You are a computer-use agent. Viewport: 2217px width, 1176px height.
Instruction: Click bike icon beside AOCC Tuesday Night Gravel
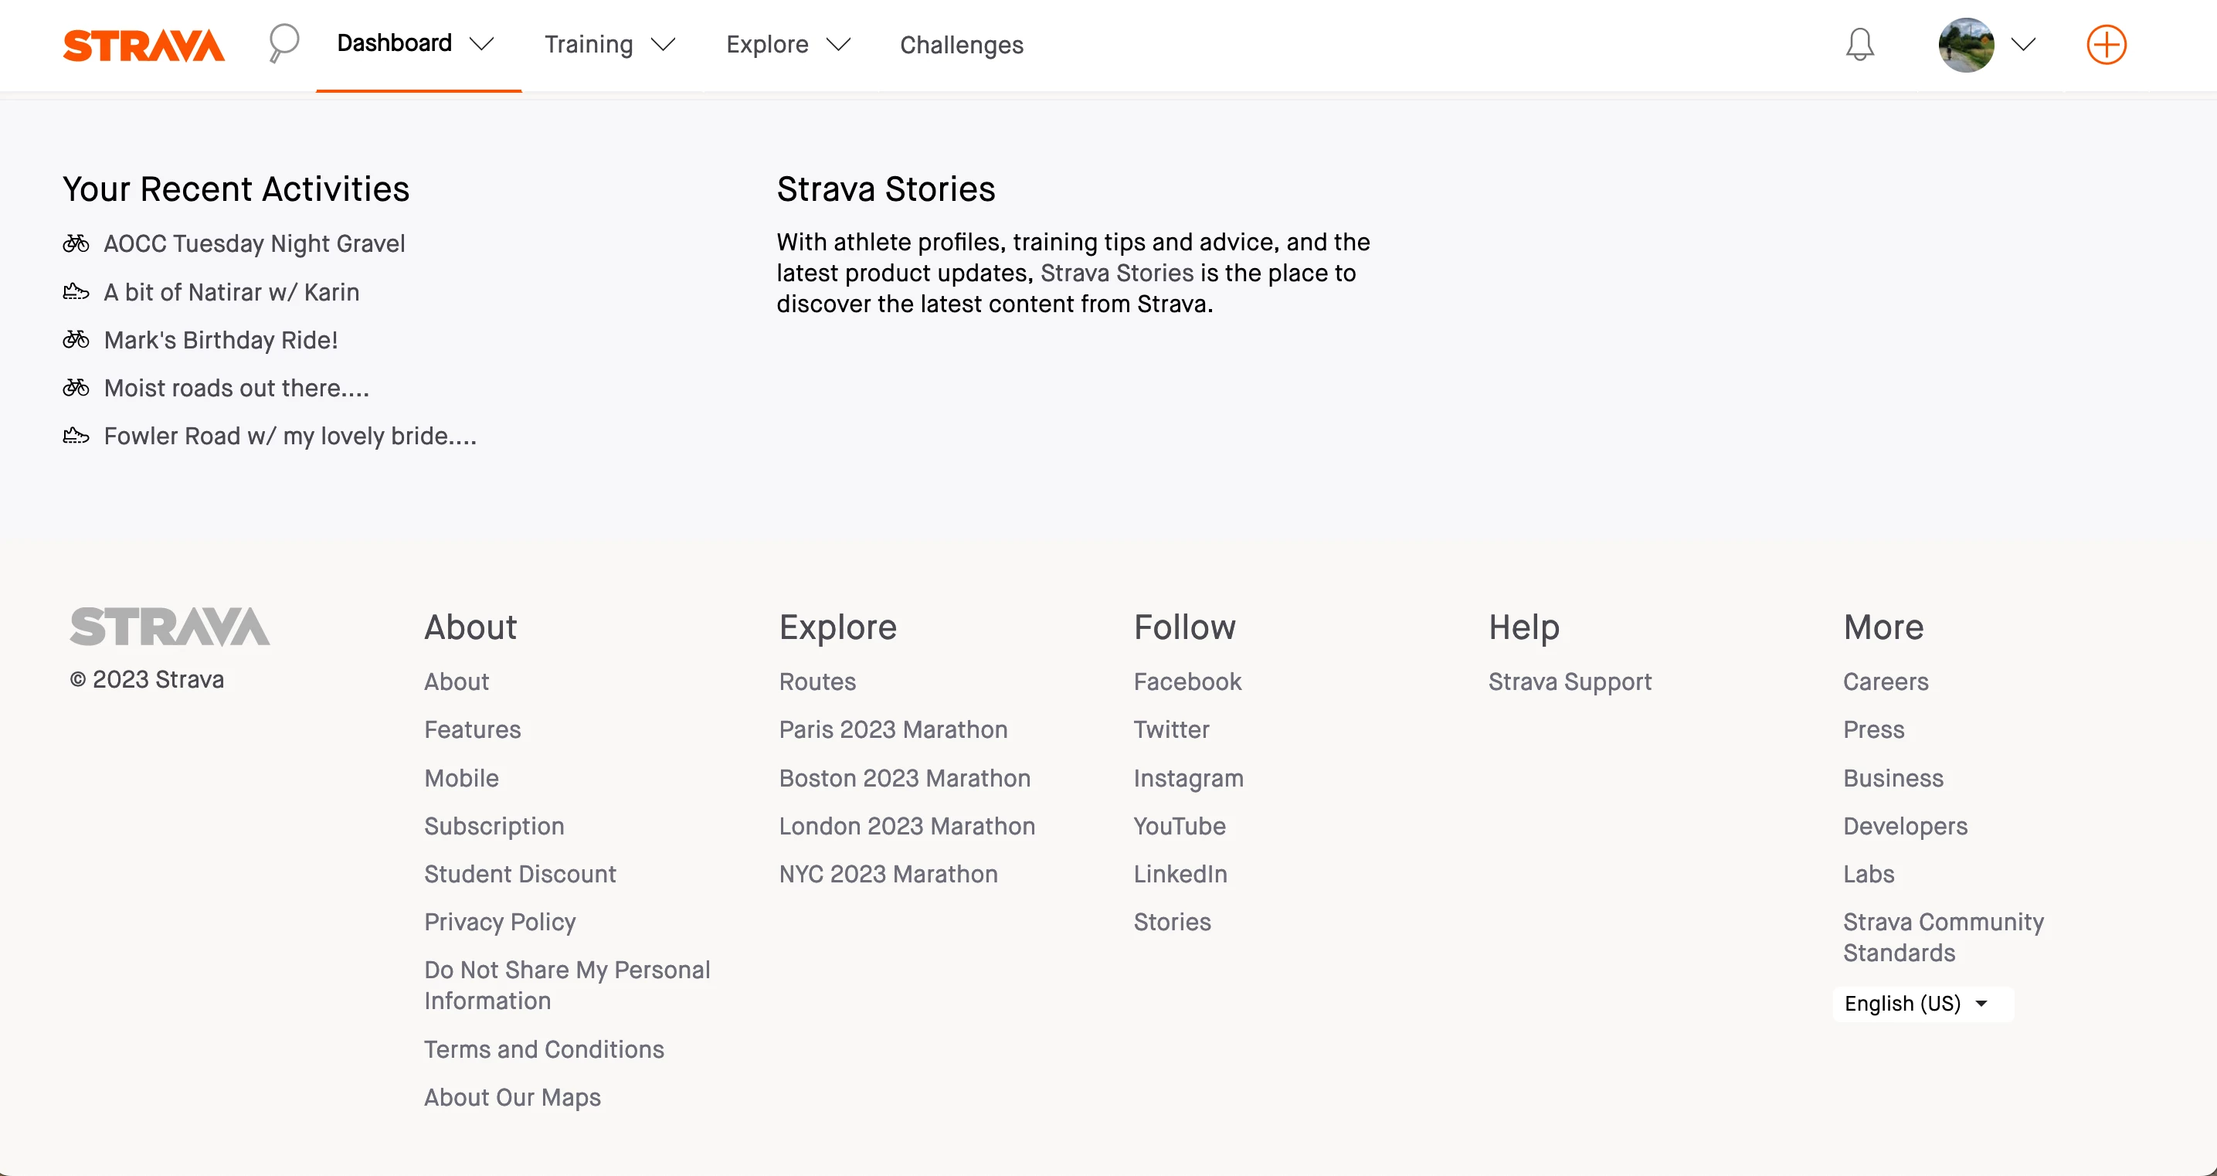point(76,243)
